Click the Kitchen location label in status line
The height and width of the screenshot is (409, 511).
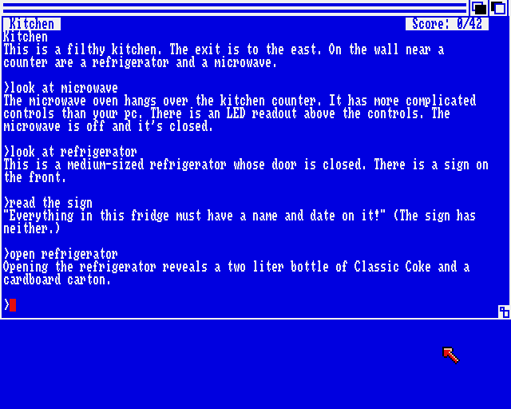tap(32, 24)
